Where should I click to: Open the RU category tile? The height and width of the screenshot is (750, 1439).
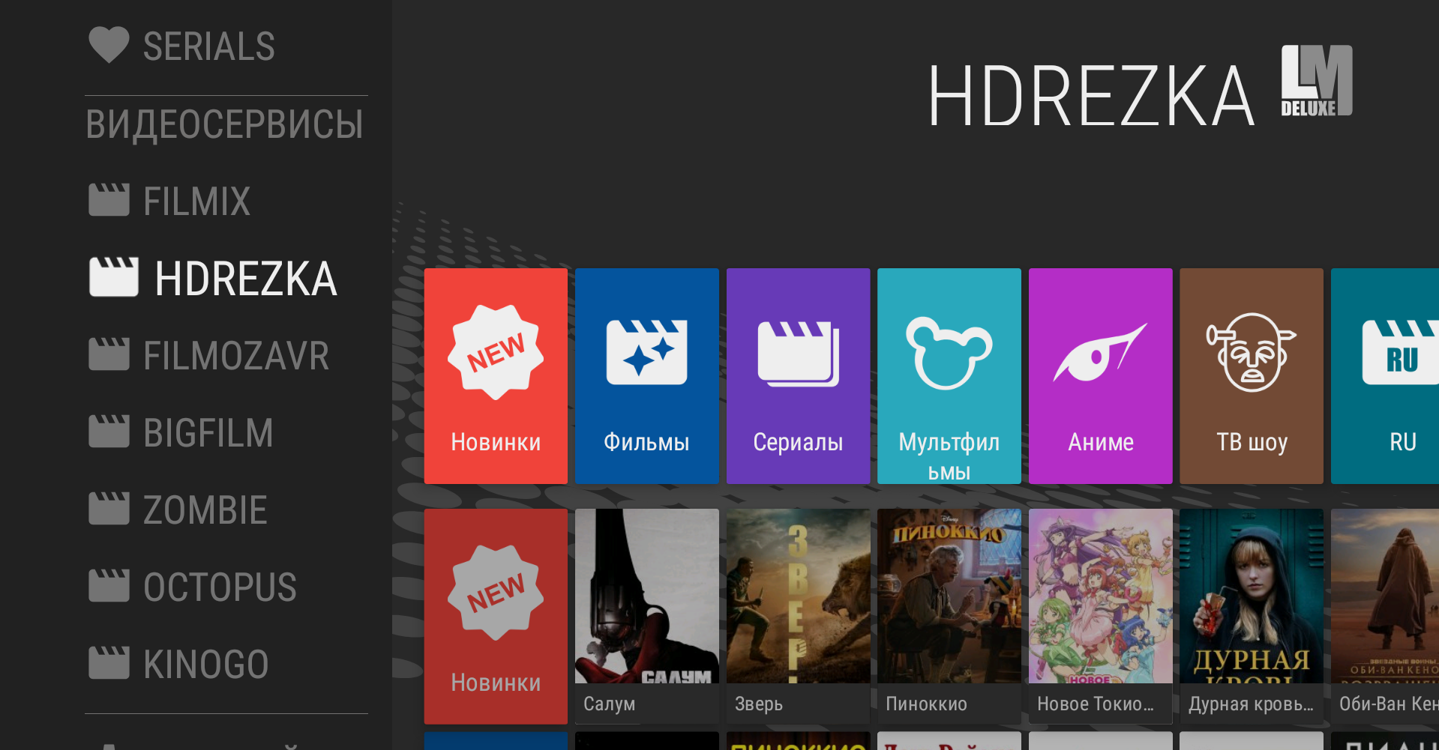1385,376
